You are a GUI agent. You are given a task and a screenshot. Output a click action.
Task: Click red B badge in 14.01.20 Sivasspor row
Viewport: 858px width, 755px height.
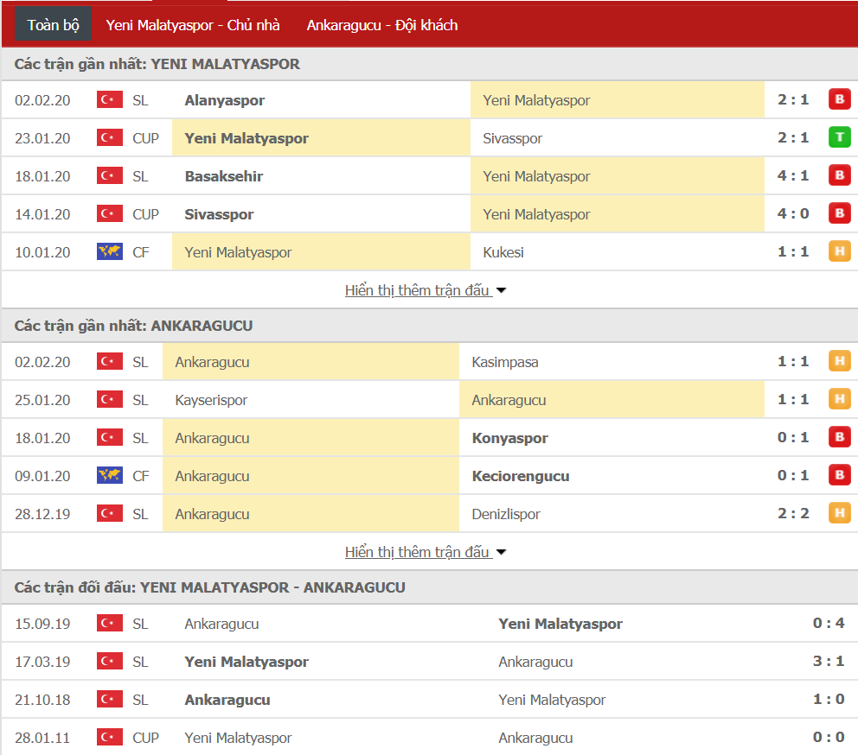(x=839, y=213)
